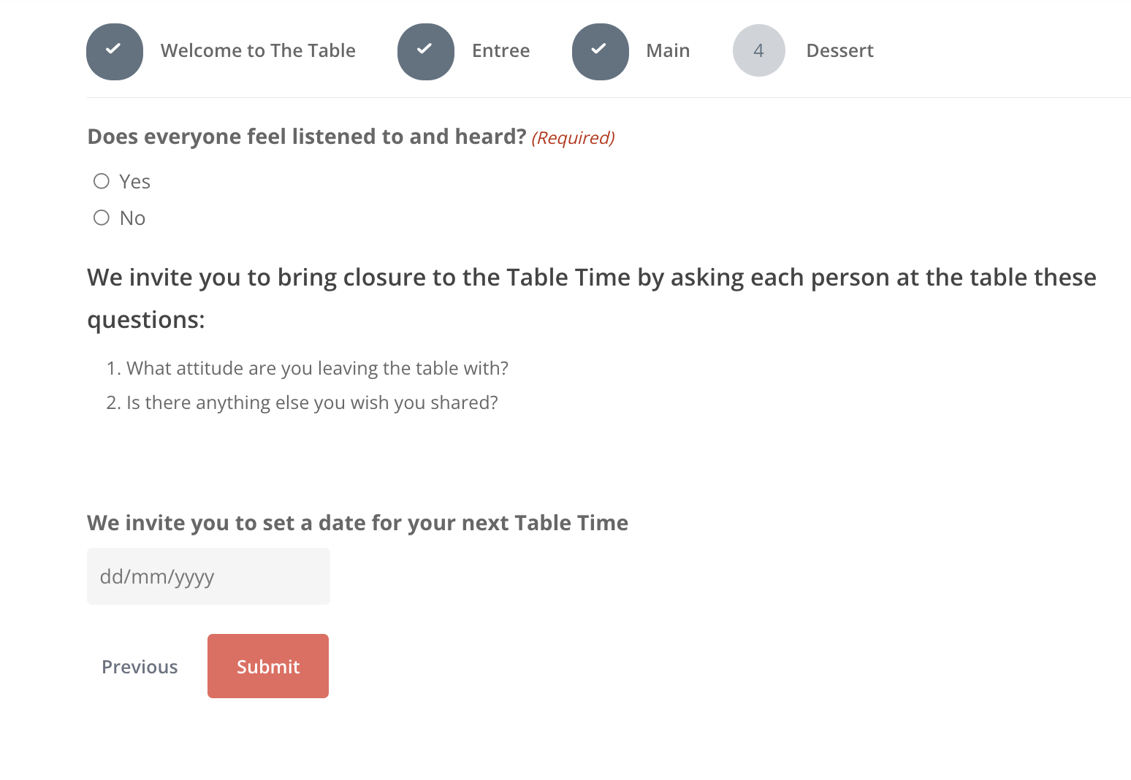The image size is (1131, 780).
Task: Click the checkmark icon beside Welcome to The Table
Action: click(x=114, y=51)
